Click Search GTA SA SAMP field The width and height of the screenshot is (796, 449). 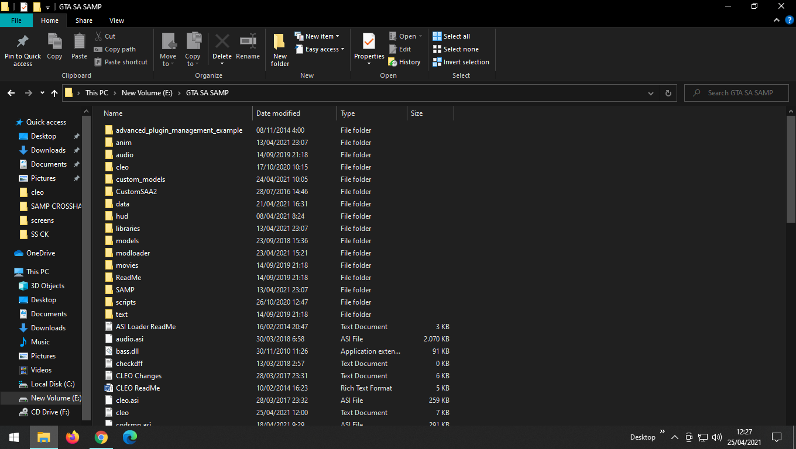tap(736, 93)
